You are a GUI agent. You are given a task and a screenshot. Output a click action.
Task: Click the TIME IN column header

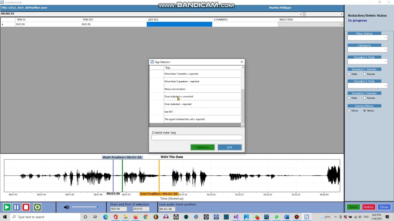48,20
